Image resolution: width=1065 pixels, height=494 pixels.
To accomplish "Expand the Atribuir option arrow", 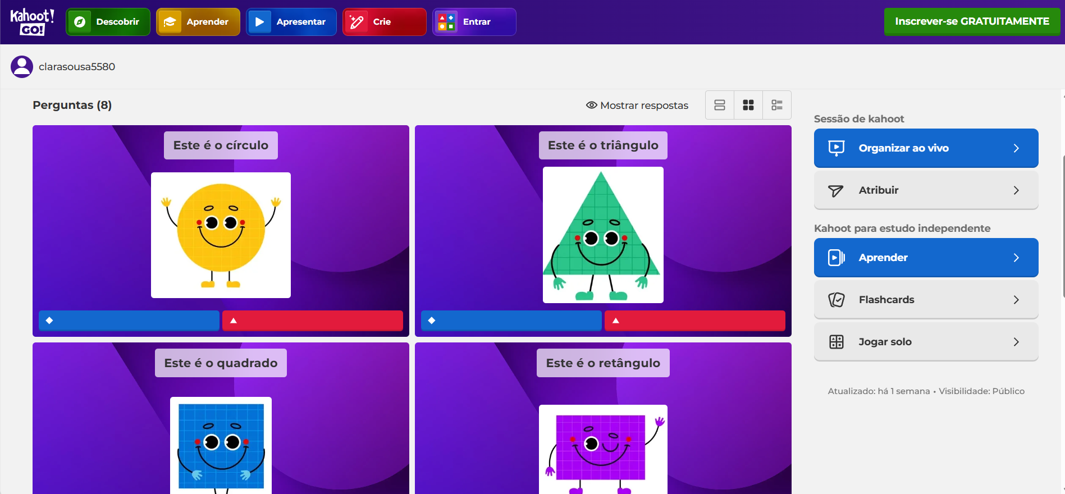I will pyautogui.click(x=1016, y=190).
